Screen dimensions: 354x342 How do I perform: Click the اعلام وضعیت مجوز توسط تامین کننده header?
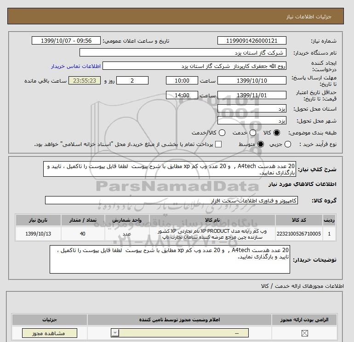[179, 320]
